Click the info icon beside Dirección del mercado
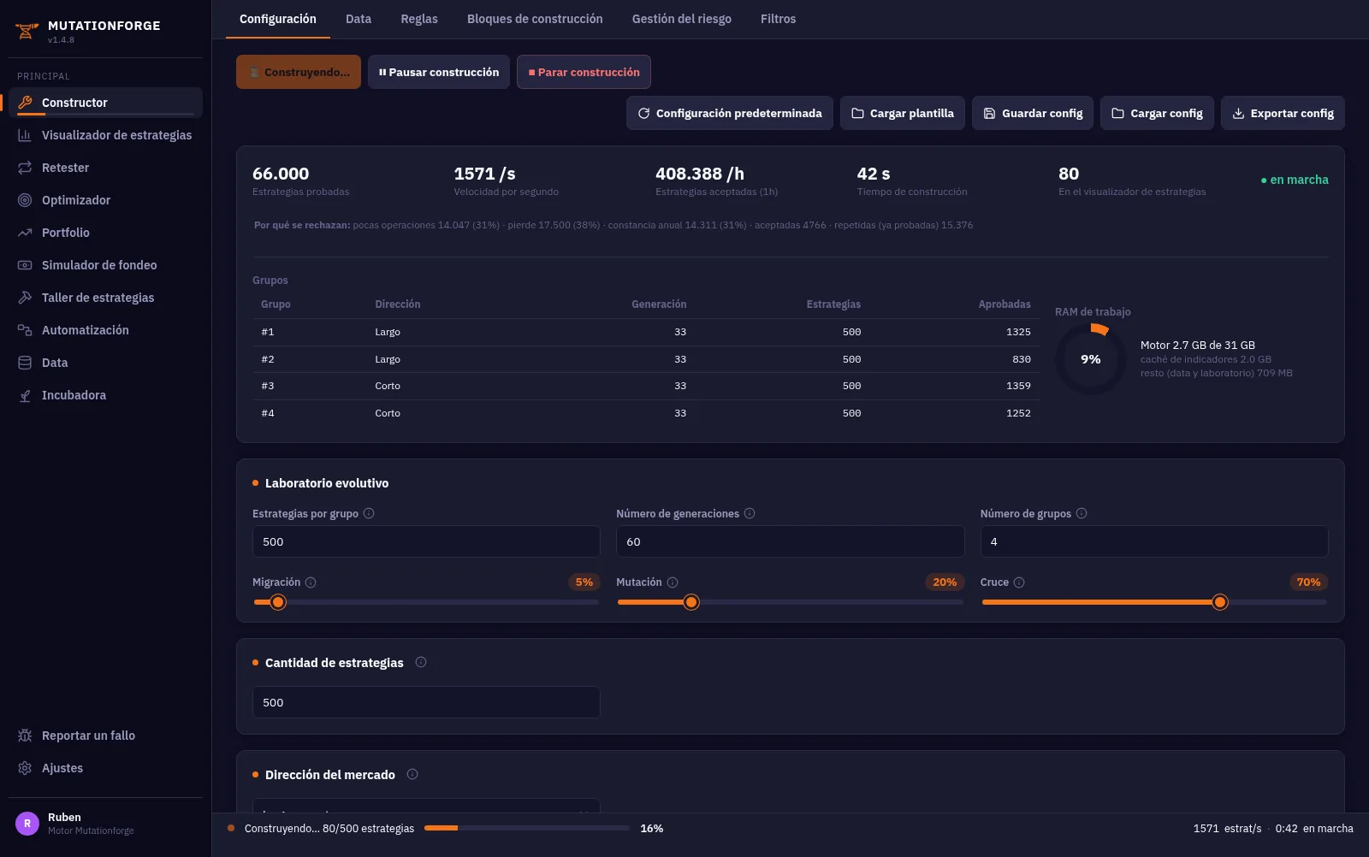This screenshot has height=857, width=1369. click(x=412, y=774)
